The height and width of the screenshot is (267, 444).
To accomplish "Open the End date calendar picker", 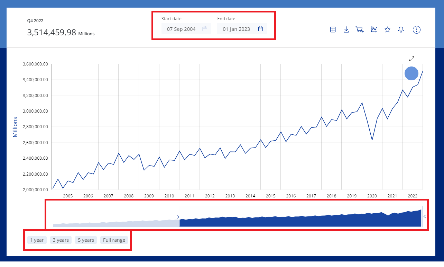I will (260, 29).
